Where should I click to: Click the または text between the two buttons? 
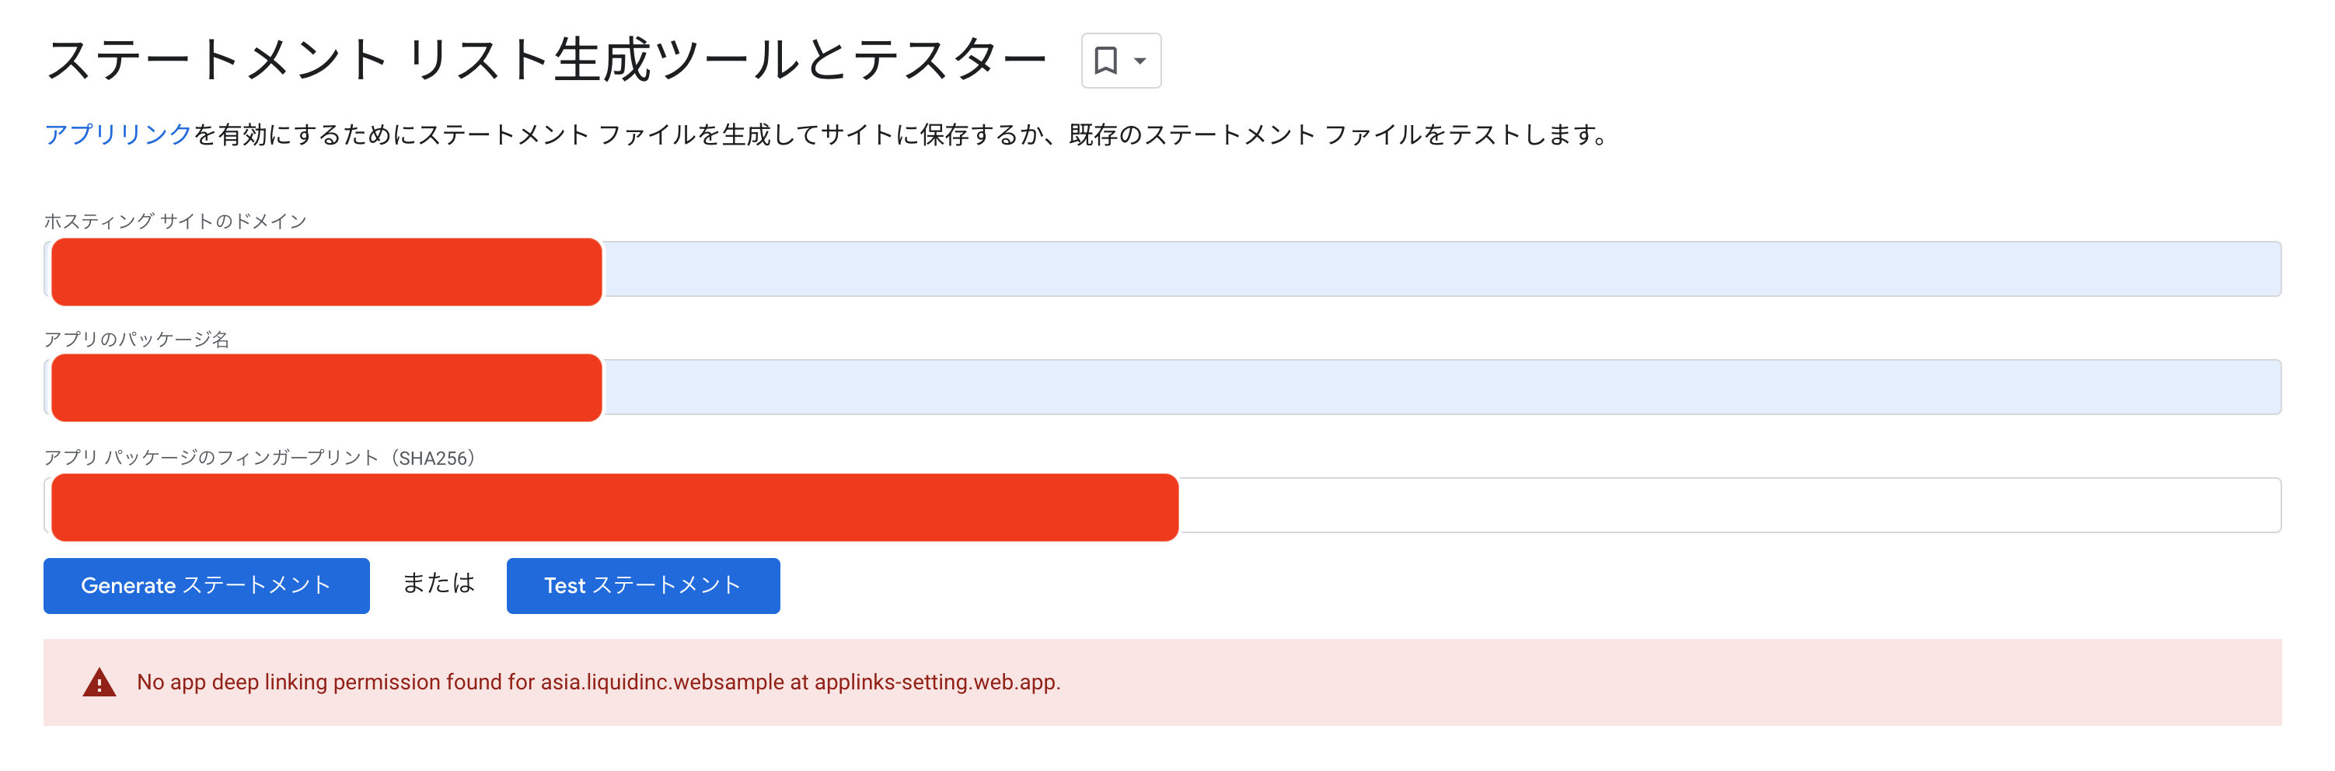point(438,585)
